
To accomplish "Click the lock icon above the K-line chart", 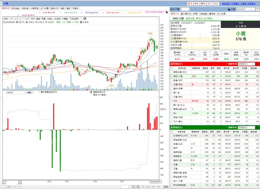I will 167,12.
